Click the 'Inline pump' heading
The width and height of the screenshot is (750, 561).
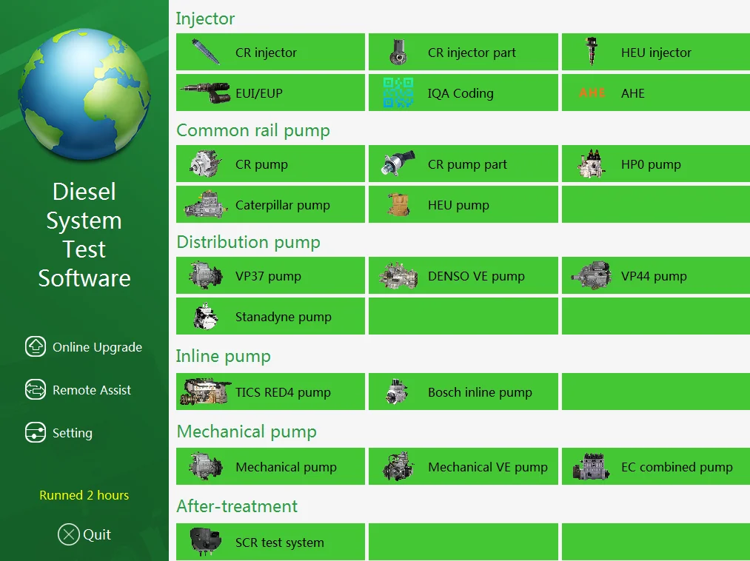224,356
